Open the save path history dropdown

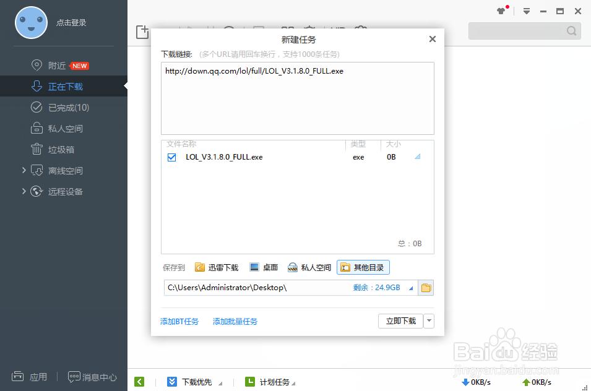pos(411,288)
